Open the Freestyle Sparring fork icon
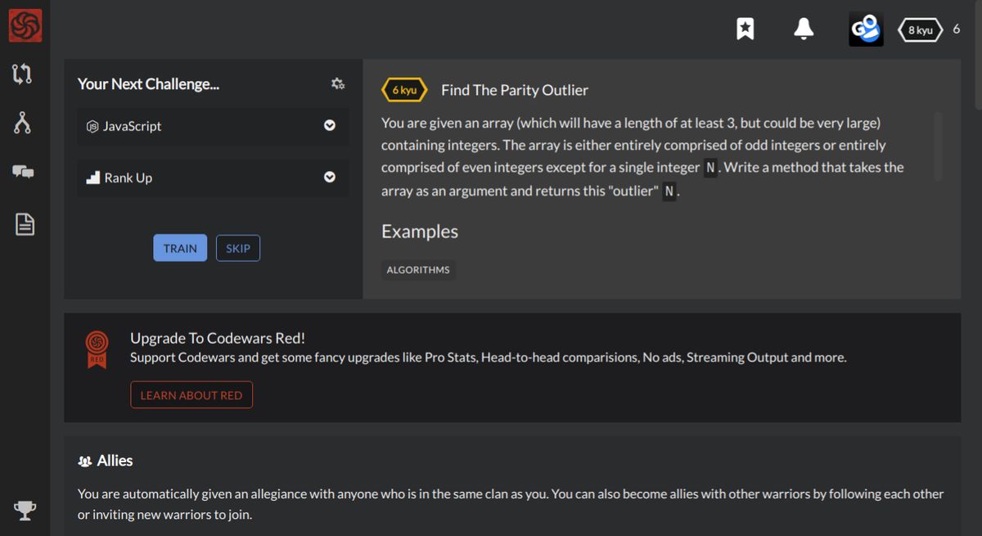Screen dimensions: 982x536 (x=23, y=123)
